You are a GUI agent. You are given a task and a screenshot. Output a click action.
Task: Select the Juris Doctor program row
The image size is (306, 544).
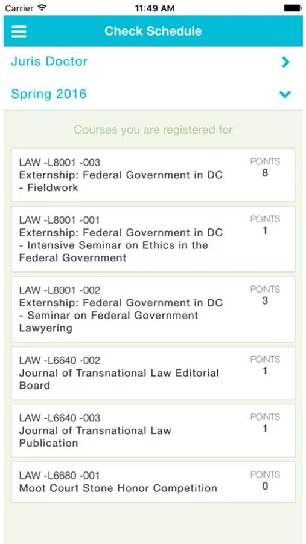[153, 62]
